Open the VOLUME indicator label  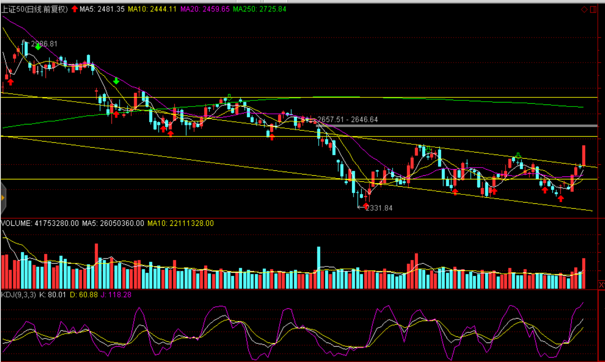click(x=16, y=223)
